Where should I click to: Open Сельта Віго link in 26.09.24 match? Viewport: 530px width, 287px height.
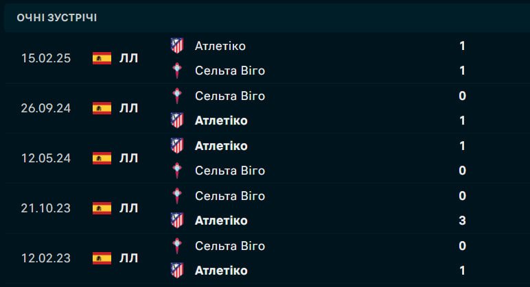coord(229,96)
